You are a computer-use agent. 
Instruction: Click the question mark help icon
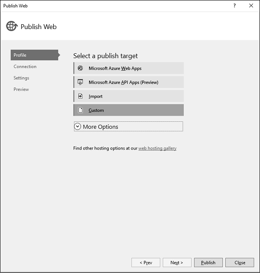point(234,6)
